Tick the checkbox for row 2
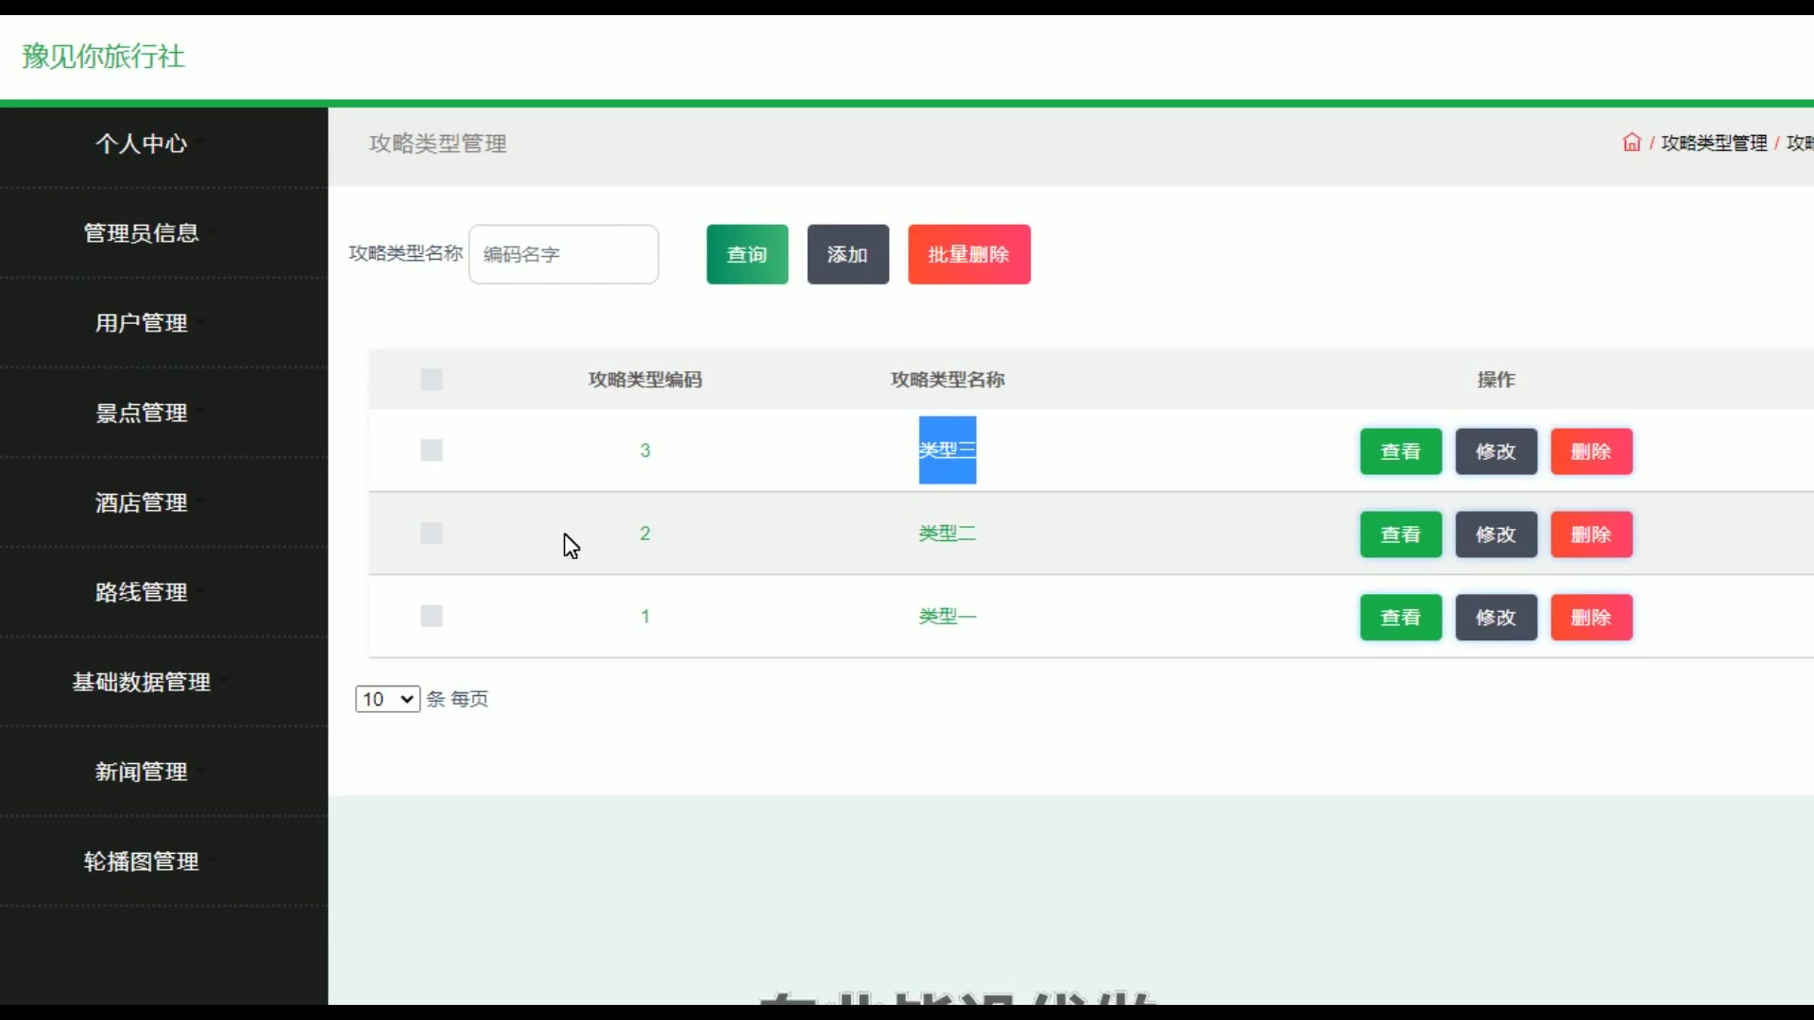This screenshot has width=1814, height=1020. (432, 534)
